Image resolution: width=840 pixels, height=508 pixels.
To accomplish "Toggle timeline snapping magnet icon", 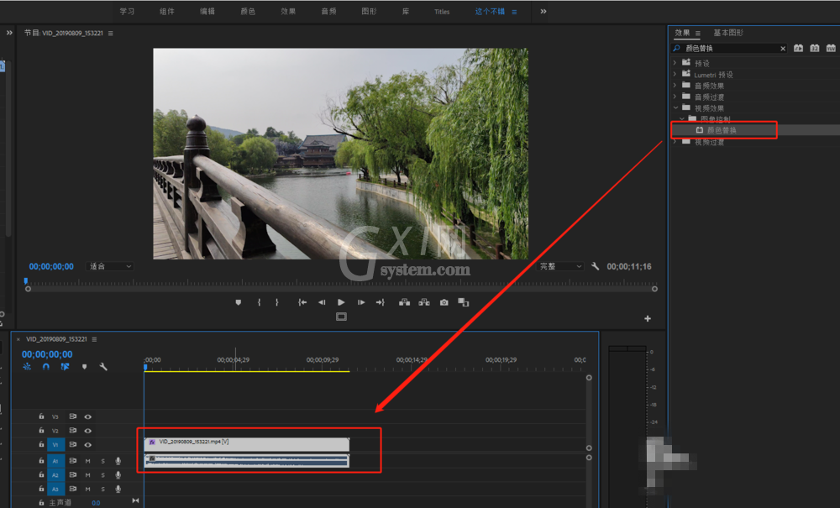I will [x=46, y=367].
